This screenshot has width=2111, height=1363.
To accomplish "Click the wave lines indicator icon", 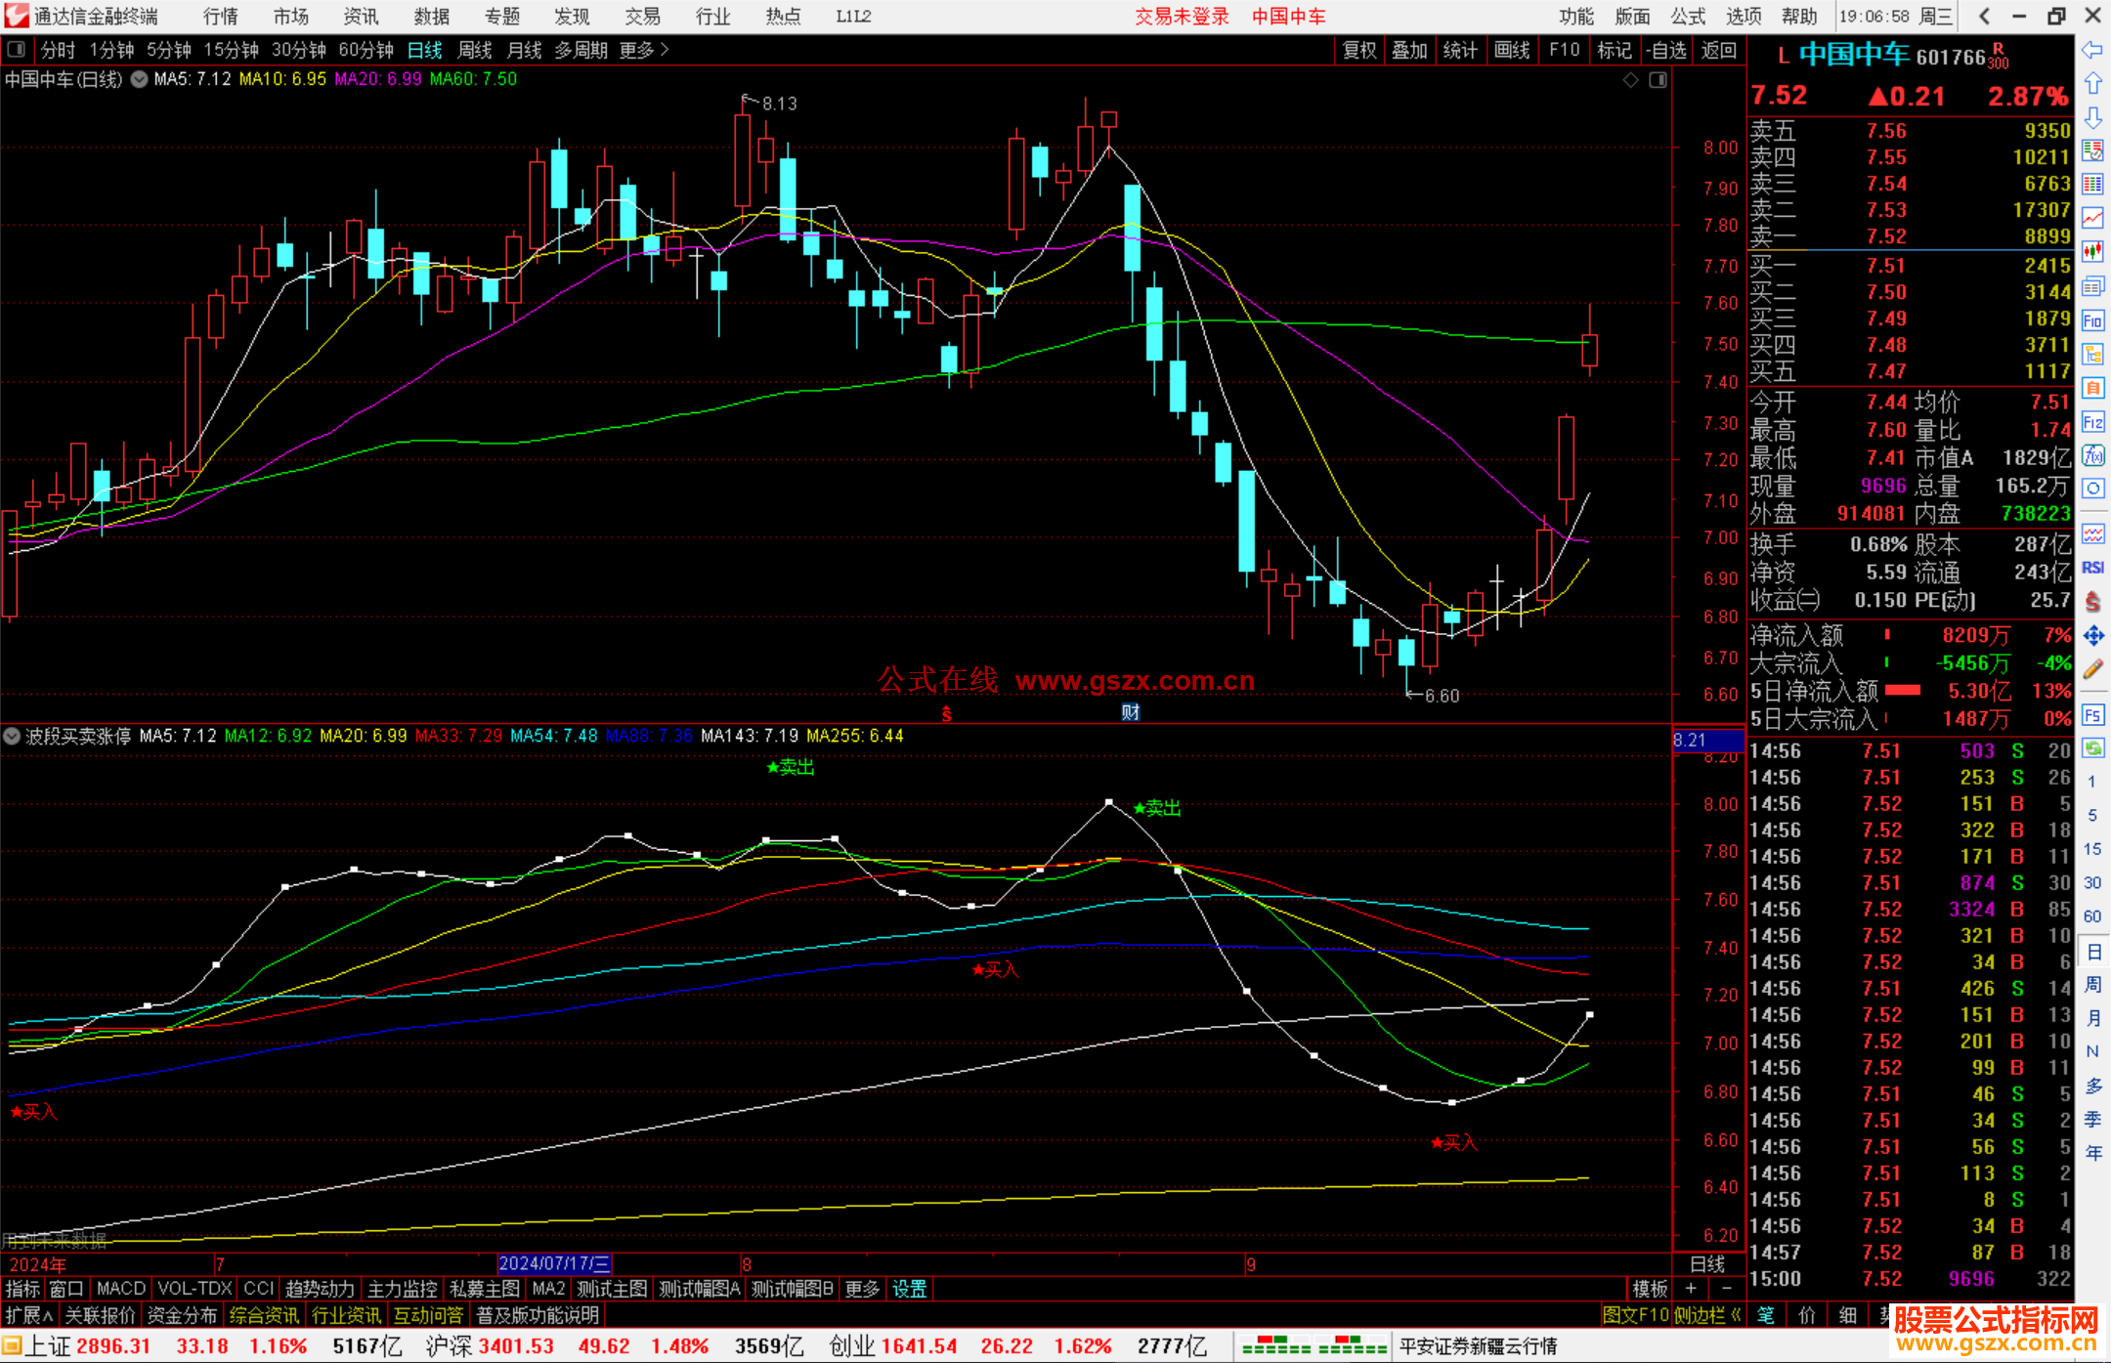I will click(2092, 533).
